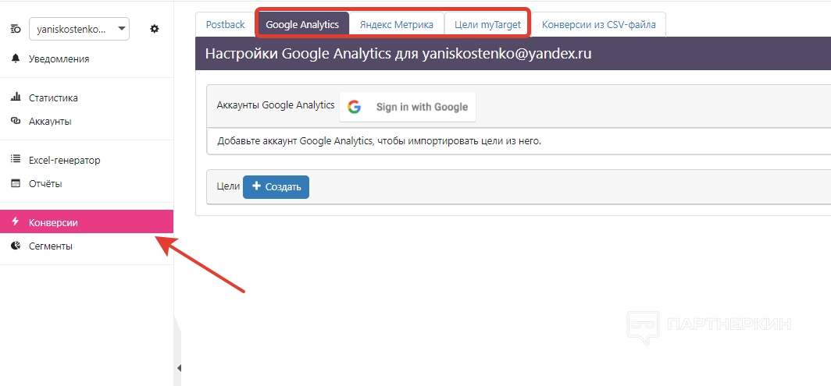
Task: Collapse the sidebar using the left arrow handle
Action: coord(179,368)
